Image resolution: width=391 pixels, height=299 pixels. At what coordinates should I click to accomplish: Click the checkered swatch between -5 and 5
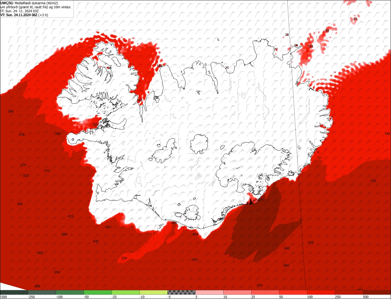[x=181, y=292]
